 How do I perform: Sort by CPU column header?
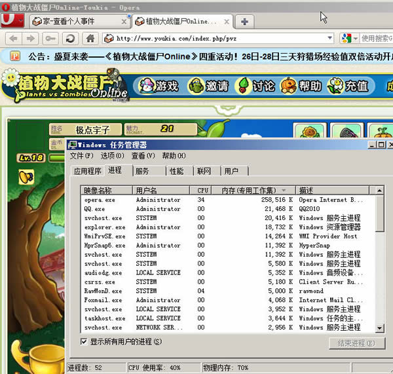click(x=201, y=191)
